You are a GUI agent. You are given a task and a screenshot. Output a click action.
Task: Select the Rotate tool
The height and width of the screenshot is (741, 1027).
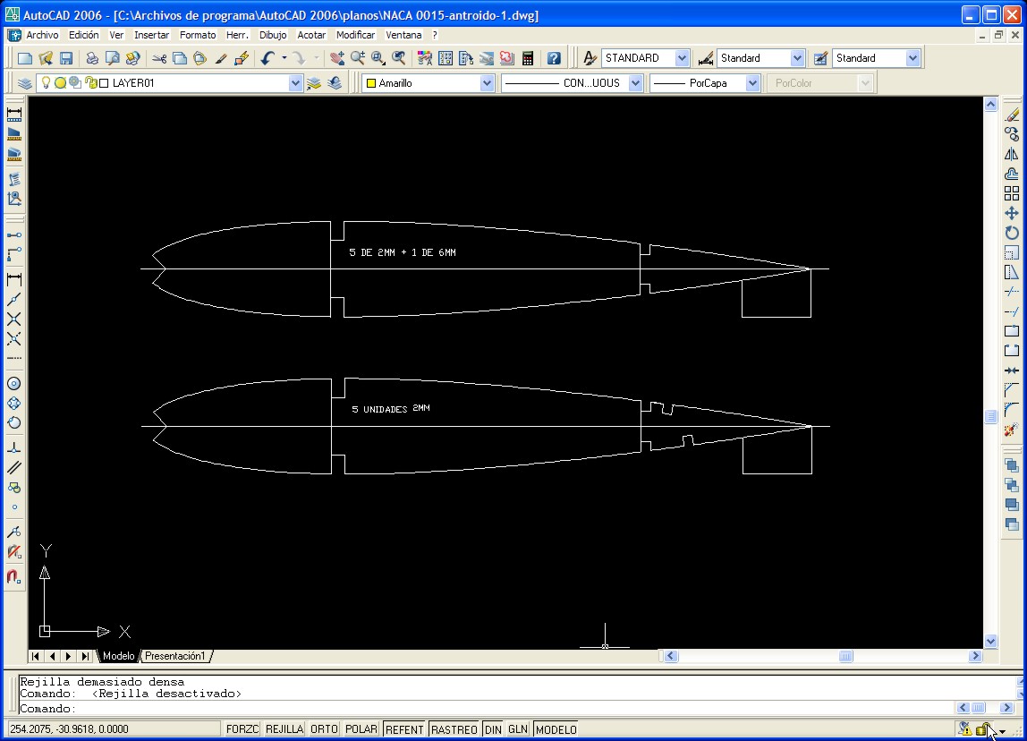point(1012,233)
